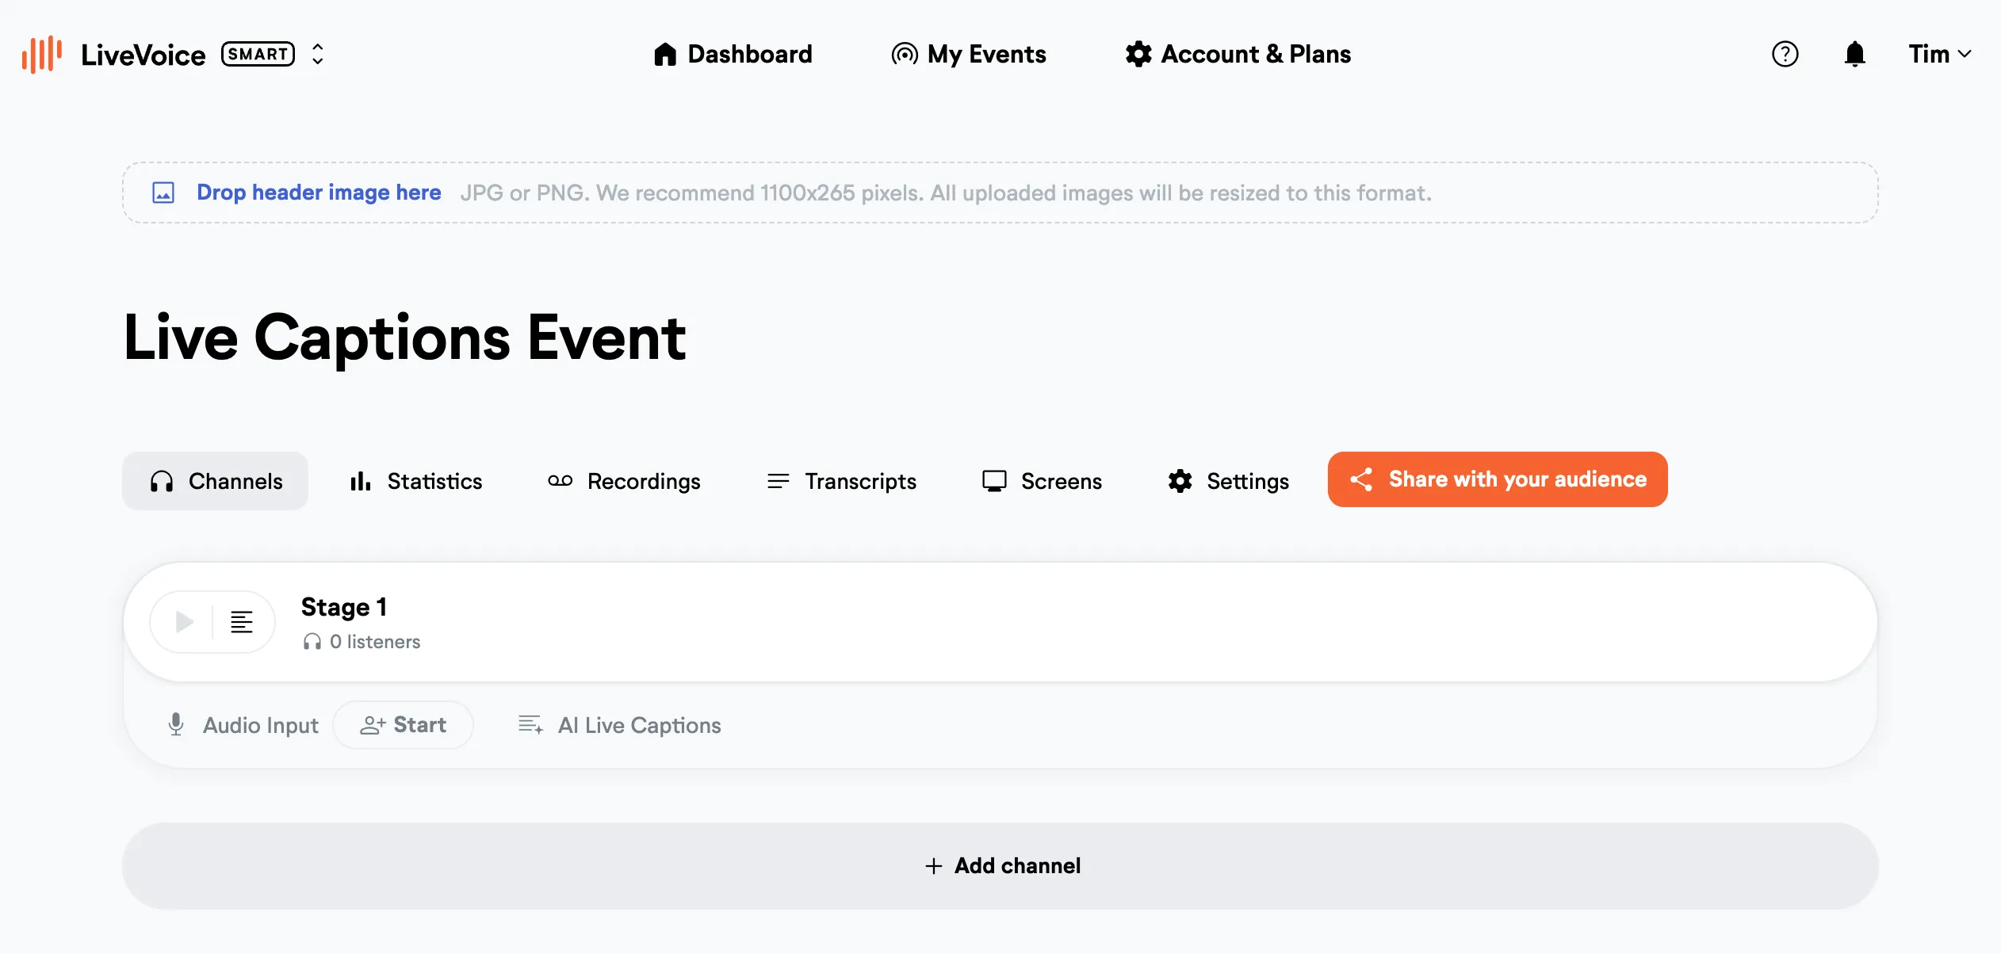View notifications via the bell icon
Viewport: 2001px width, 954px height.
[x=1855, y=54]
